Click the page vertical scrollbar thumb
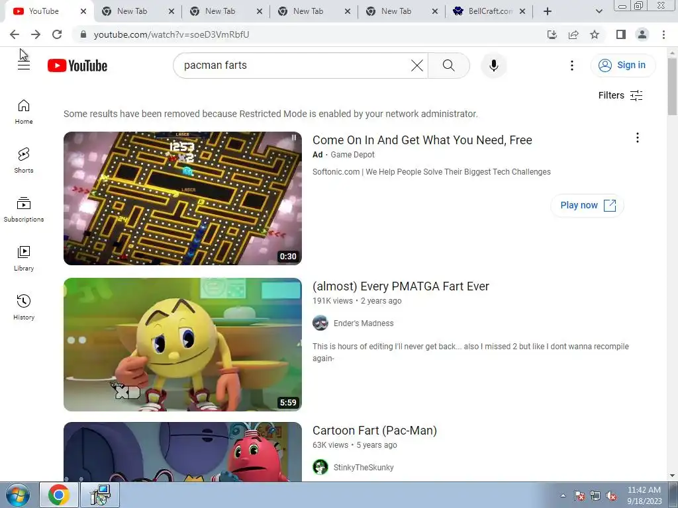 click(673, 87)
